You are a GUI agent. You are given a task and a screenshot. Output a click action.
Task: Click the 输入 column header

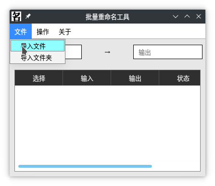[x=87, y=78]
